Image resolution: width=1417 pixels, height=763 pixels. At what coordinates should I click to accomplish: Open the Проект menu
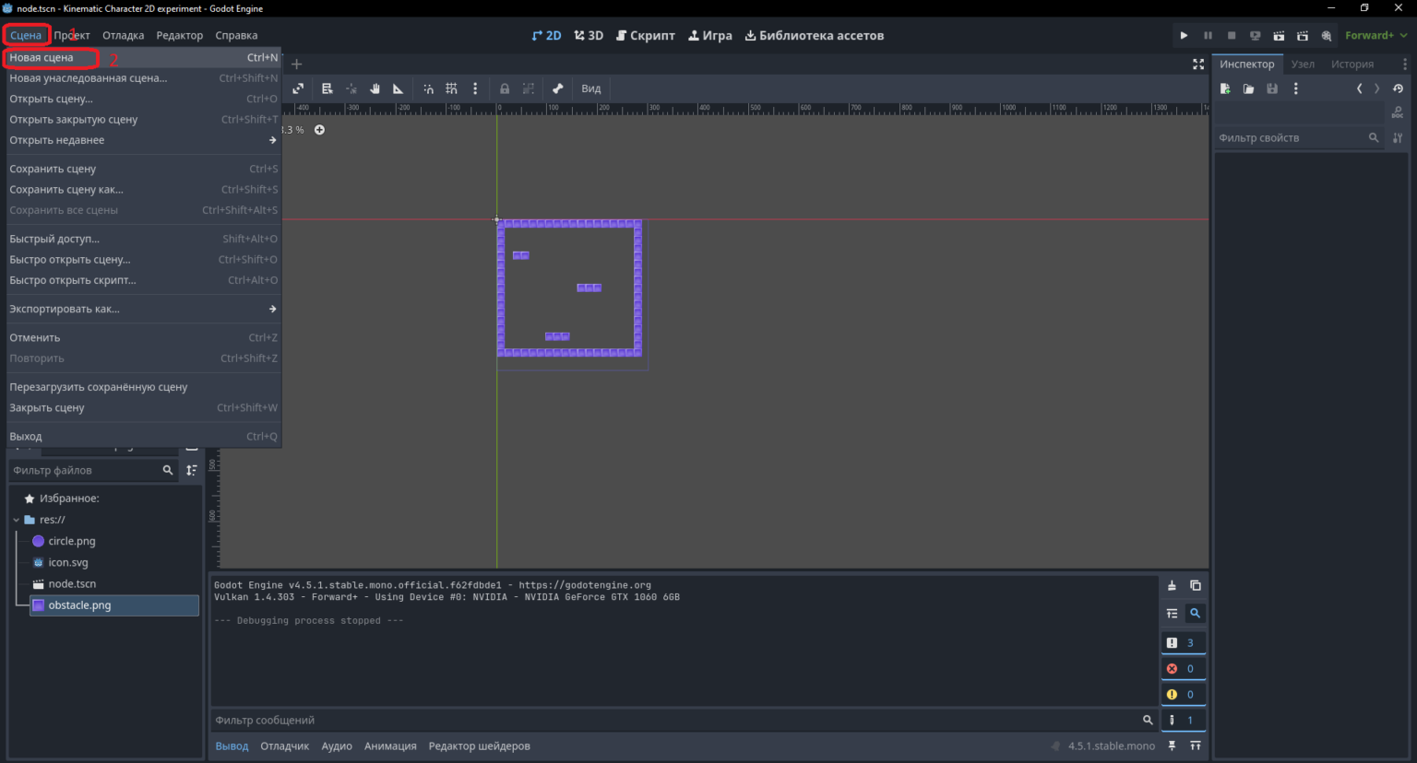[72, 36]
